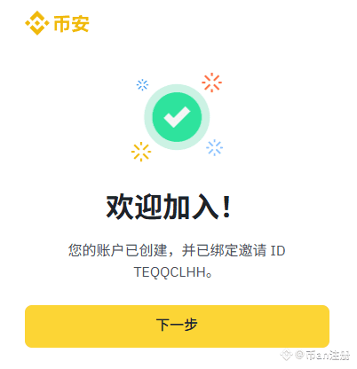Click the exclamation mark in the heading

(x=226, y=207)
